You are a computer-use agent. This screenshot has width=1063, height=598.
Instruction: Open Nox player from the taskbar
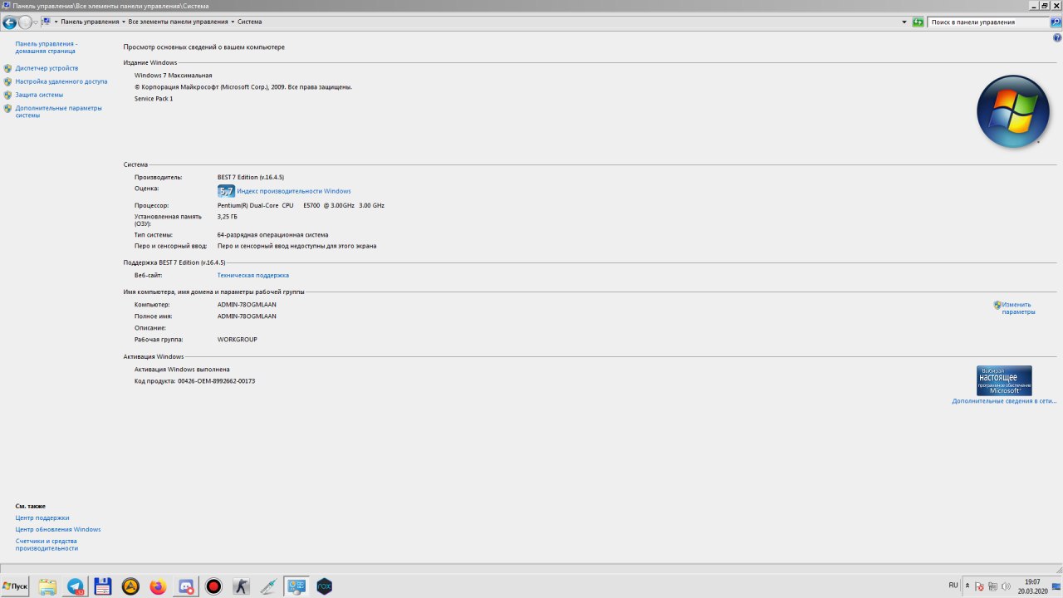coord(325,586)
